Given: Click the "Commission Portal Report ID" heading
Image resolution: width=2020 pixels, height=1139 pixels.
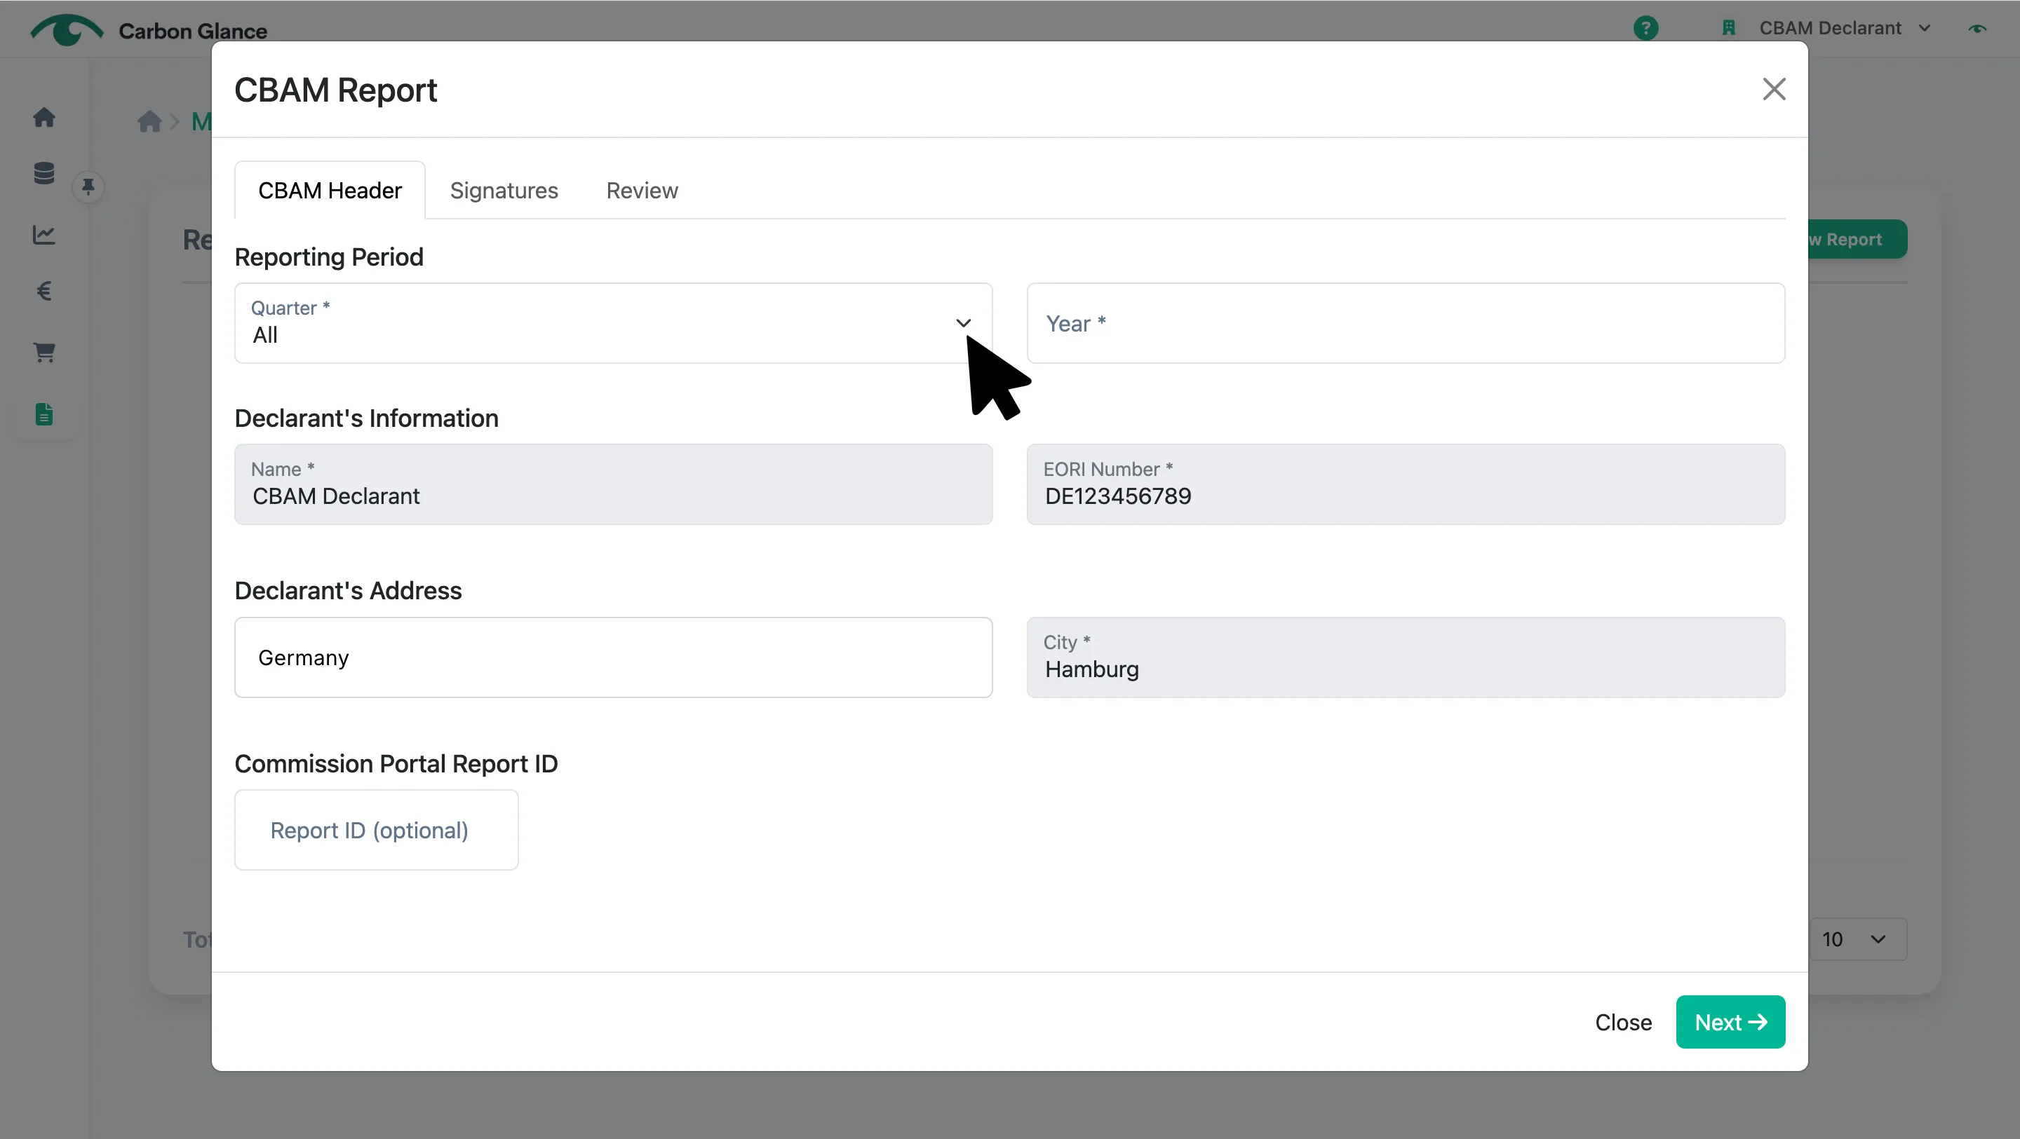Looking at the screenshot, I should pyautogui.click(x=396, y=763).
